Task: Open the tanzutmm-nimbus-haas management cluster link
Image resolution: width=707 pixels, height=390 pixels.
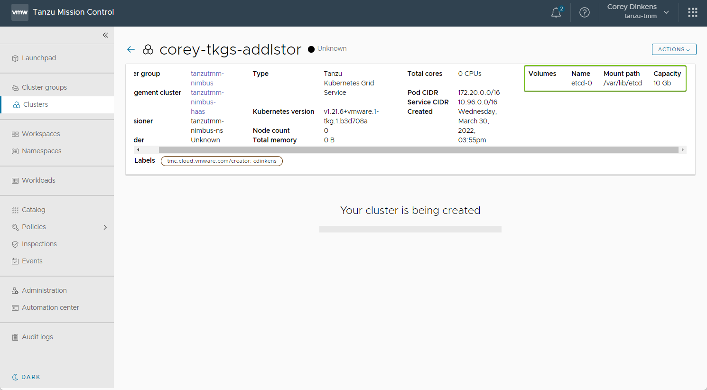Action: tap(207, 102)
